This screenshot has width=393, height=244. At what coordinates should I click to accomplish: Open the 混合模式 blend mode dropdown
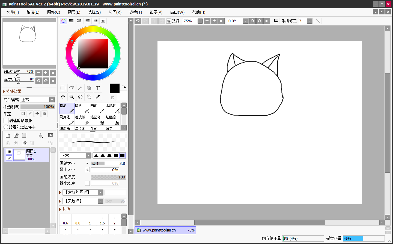tap(38, 100)
